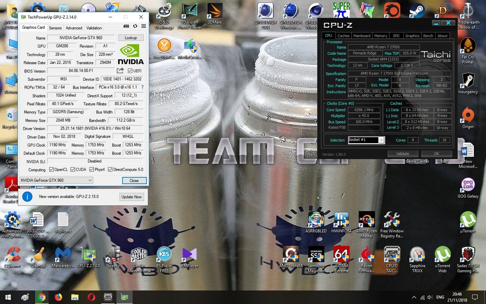Switch to the Validation tab in GPU-Z
Viewport: 486px width, 304px height.
[94, 28]
